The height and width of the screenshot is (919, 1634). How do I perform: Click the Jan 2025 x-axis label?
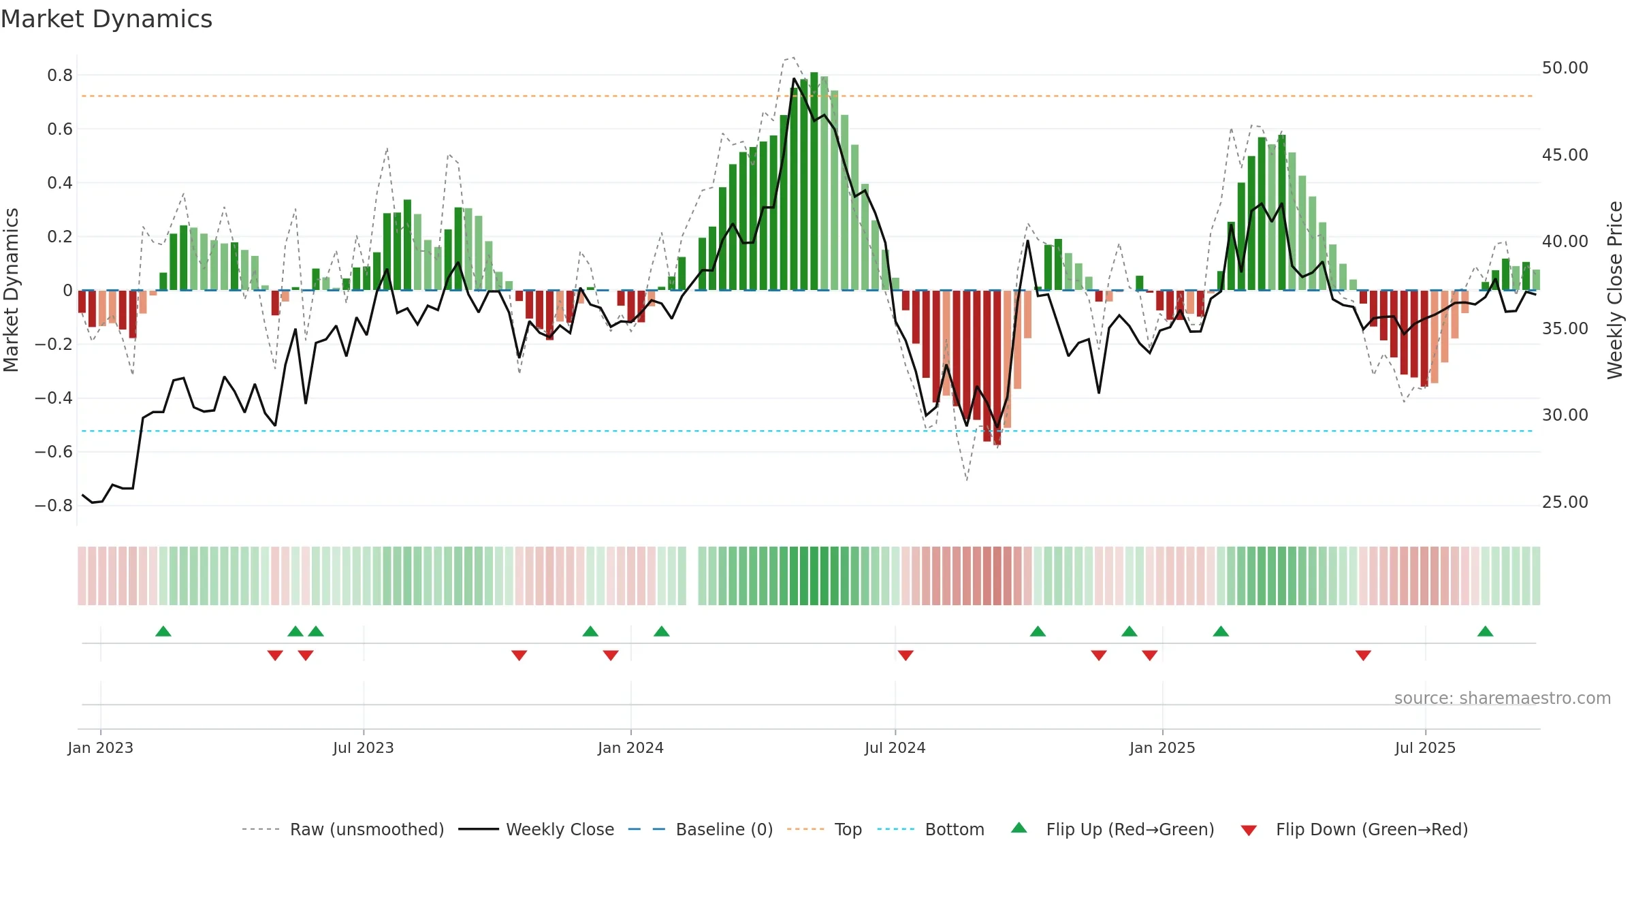click(1163, 747)
